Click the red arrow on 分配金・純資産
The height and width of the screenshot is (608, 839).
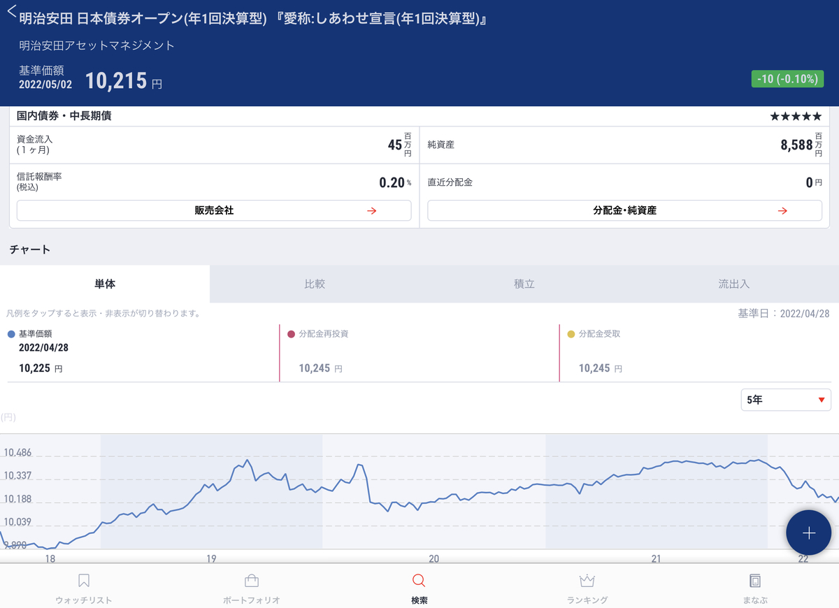[782, 210]
